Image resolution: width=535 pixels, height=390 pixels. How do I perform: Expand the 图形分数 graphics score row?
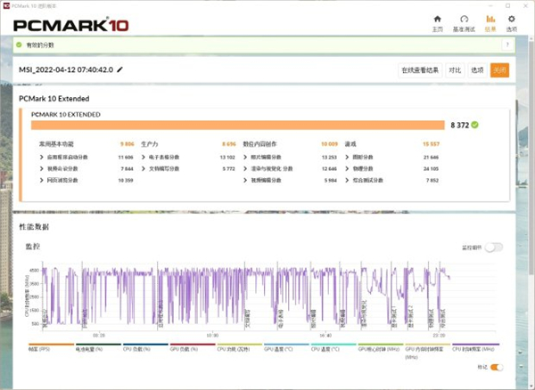[348, 156]
